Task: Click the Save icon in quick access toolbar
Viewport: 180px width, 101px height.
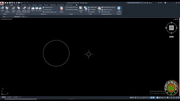Action: click(10, 3)
